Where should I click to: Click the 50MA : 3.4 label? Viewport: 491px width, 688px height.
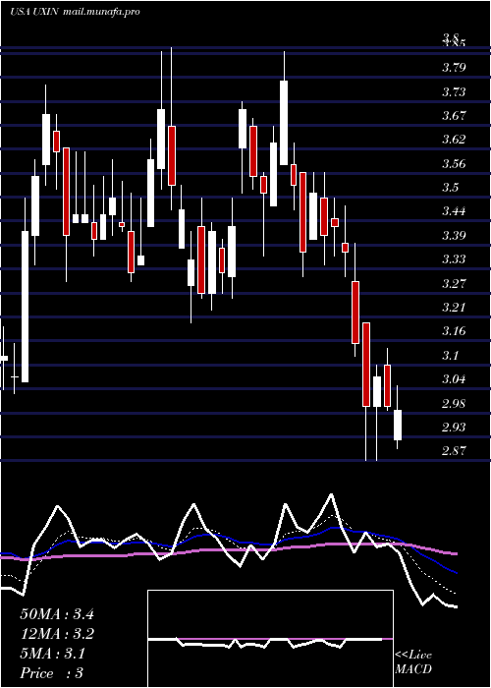(x=57, y=614)
